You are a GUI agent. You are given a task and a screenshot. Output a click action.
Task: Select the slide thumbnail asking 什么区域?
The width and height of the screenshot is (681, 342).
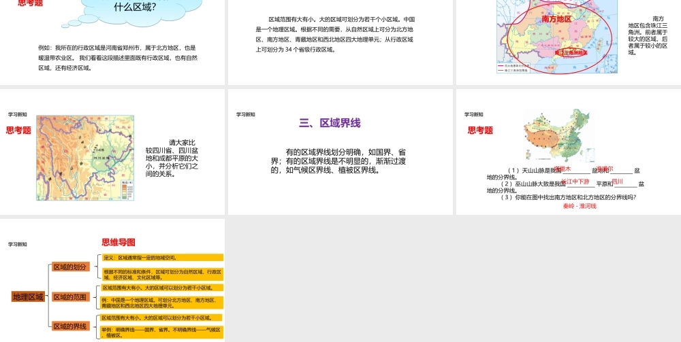point(112,42)
